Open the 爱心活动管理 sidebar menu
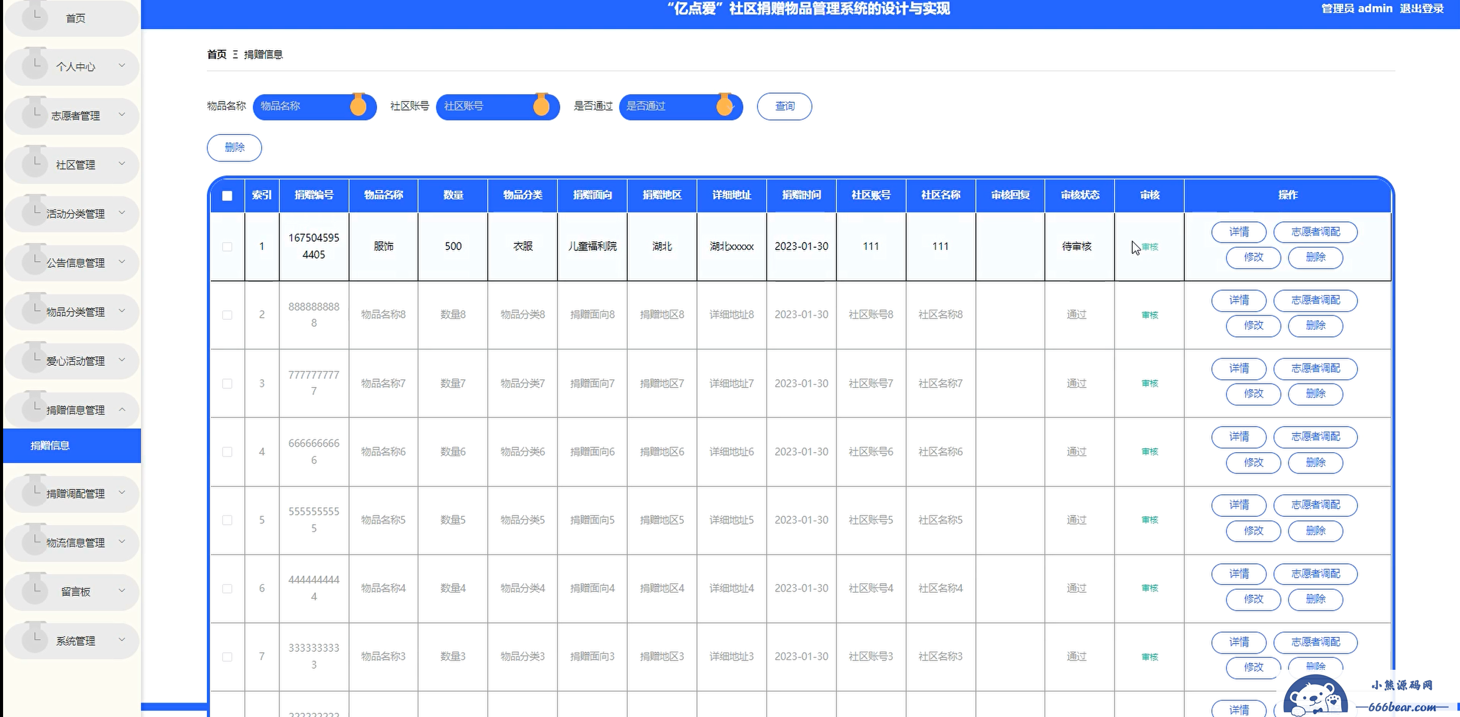Image resolution: width=1460 pixels, height=717 pixels. click(x=71, y=361)
